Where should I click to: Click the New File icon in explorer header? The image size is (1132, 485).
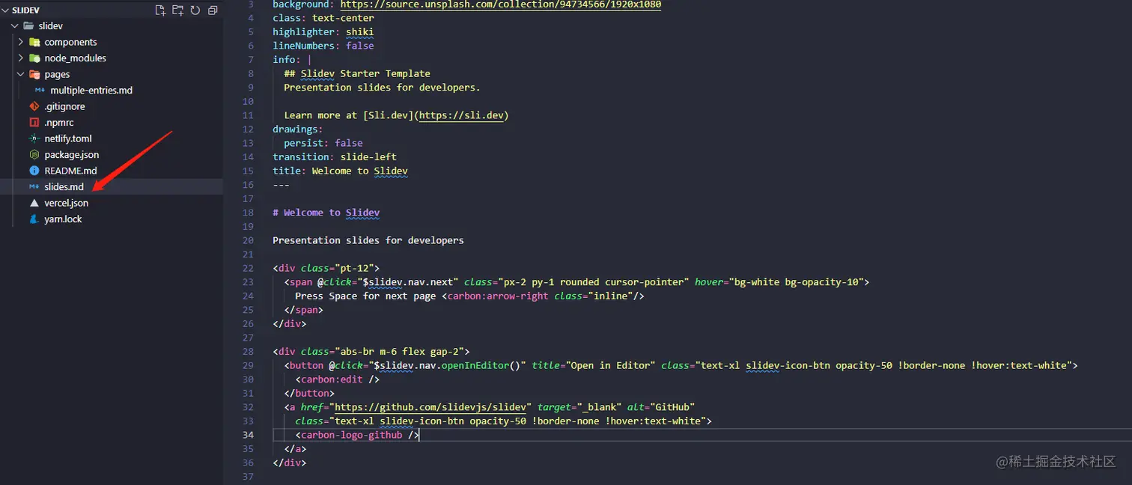pos(159,10)
